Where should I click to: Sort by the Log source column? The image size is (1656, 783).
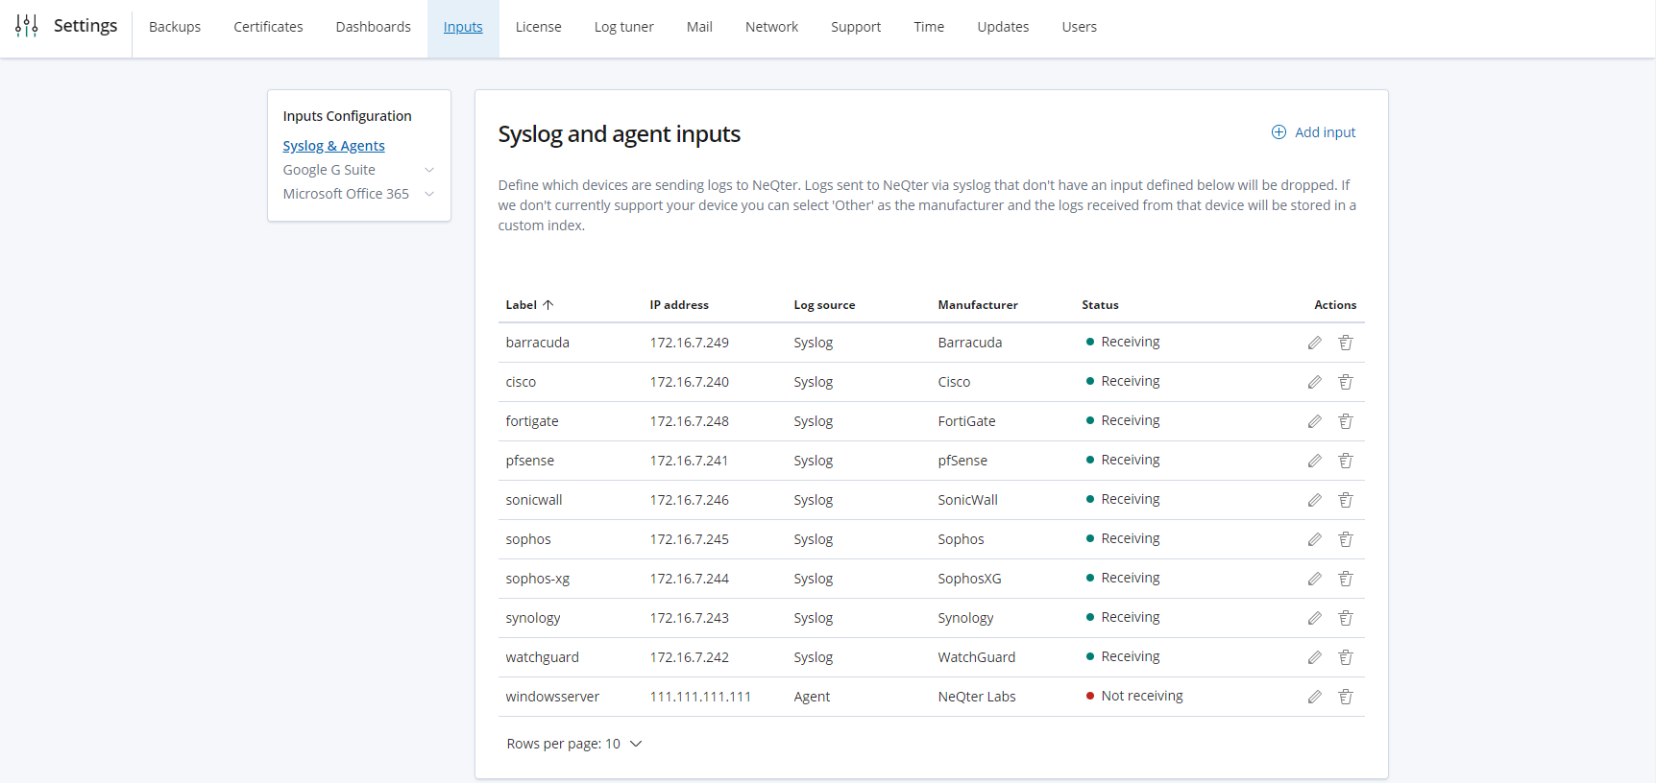click(x=824, y=305)
